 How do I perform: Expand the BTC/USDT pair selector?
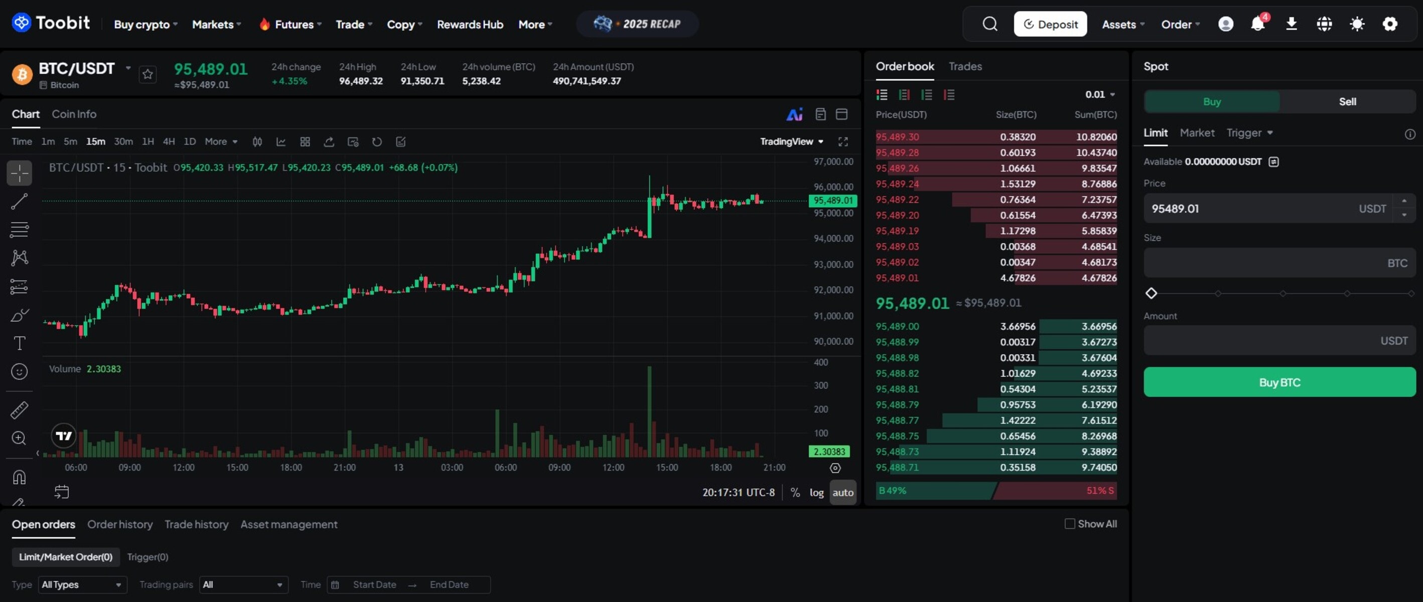128,69
